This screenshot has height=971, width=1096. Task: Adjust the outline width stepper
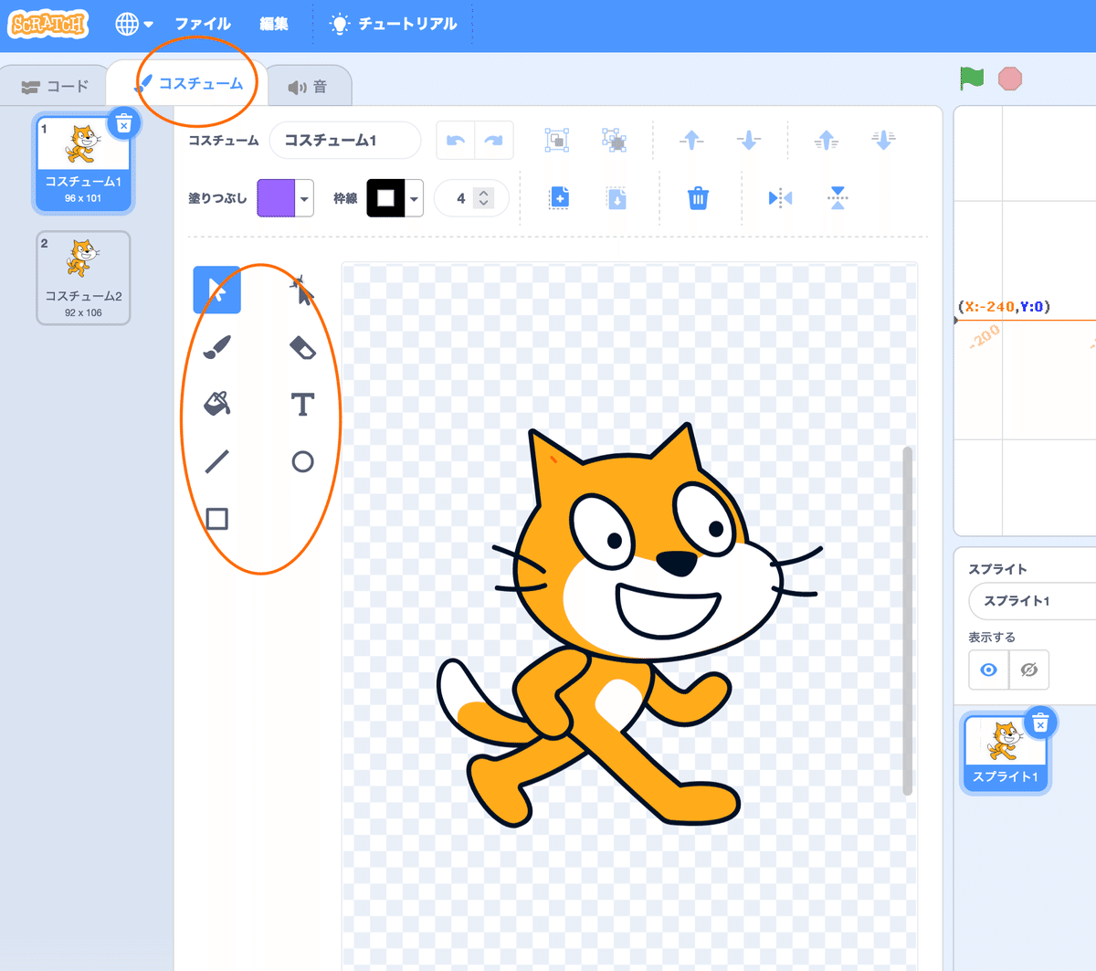(x=484, y=198)
